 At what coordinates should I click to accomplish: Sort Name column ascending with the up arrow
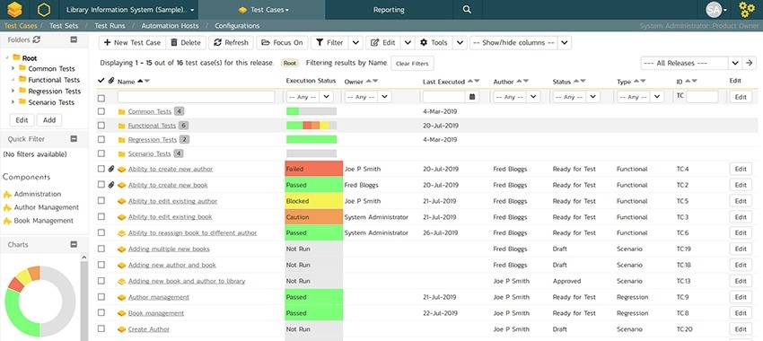(x=141, y=82)
